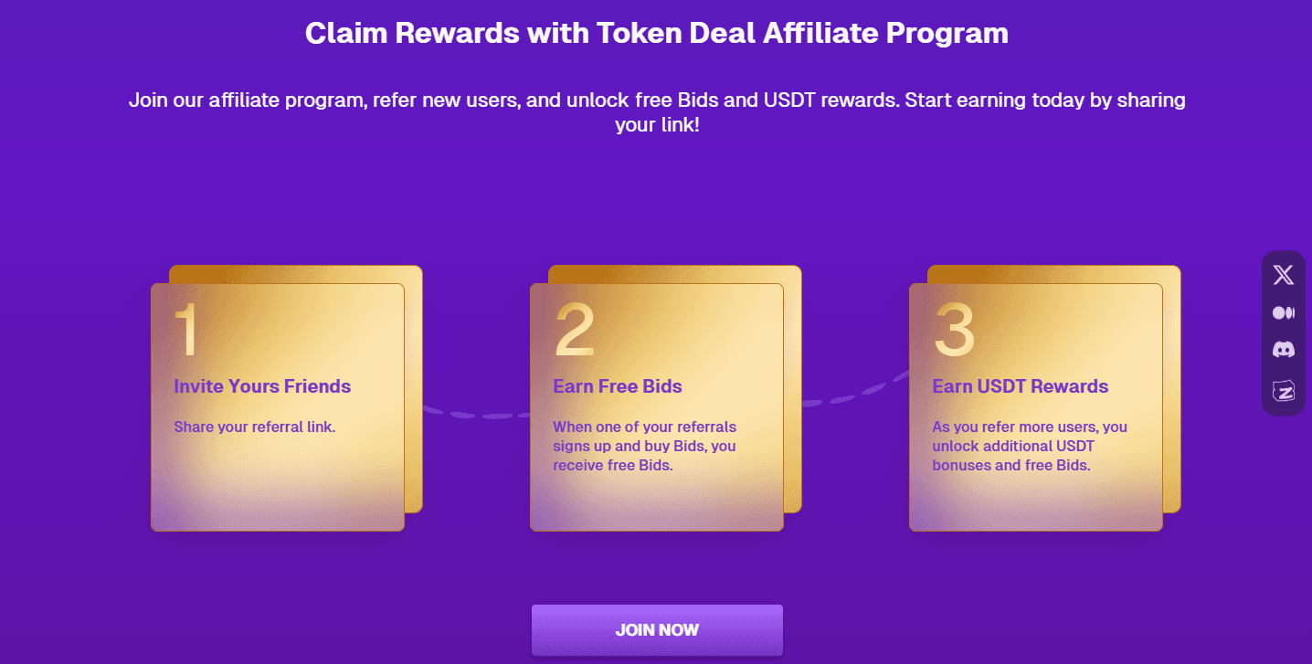Click dashed connector between cards 1 and 2
Image resolution: width=1312 pixels, height=664 pixels.
point(476,413)
